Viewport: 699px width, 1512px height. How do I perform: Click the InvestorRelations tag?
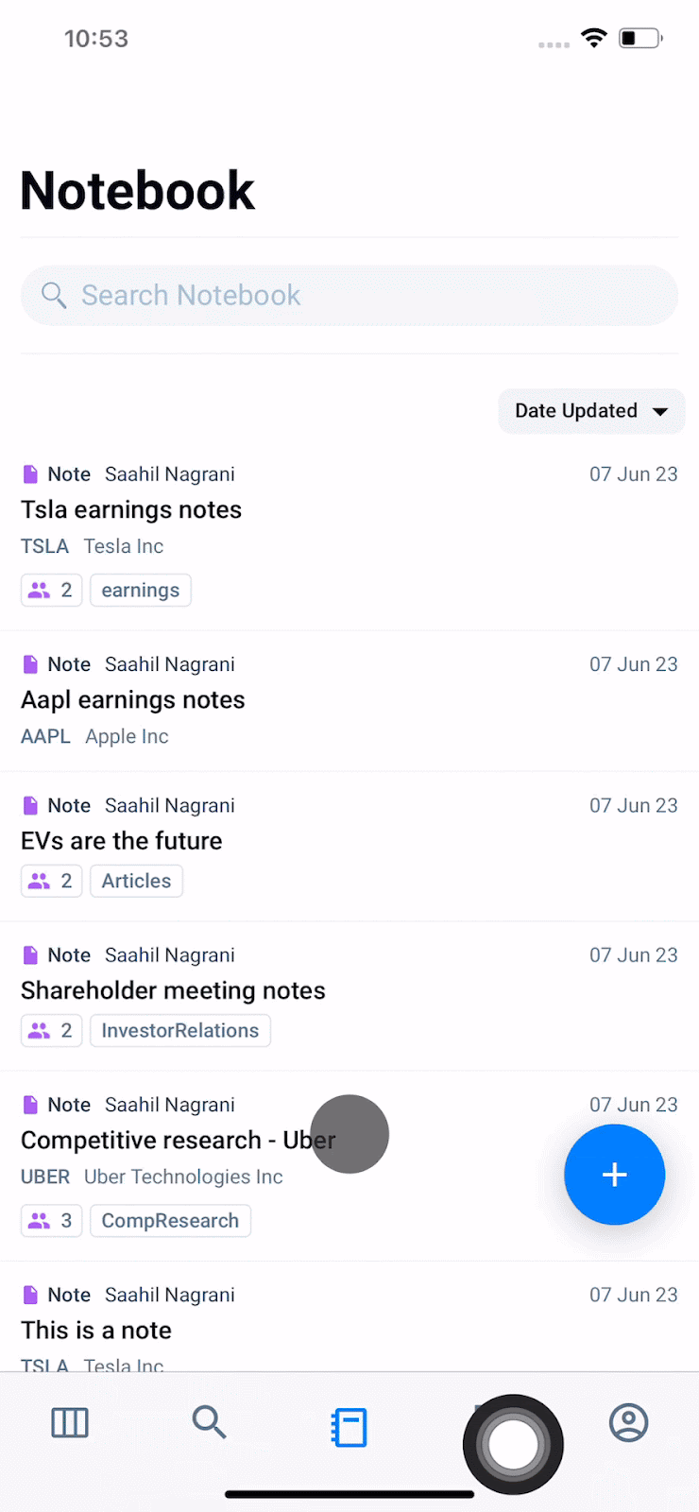(180, 1030)
